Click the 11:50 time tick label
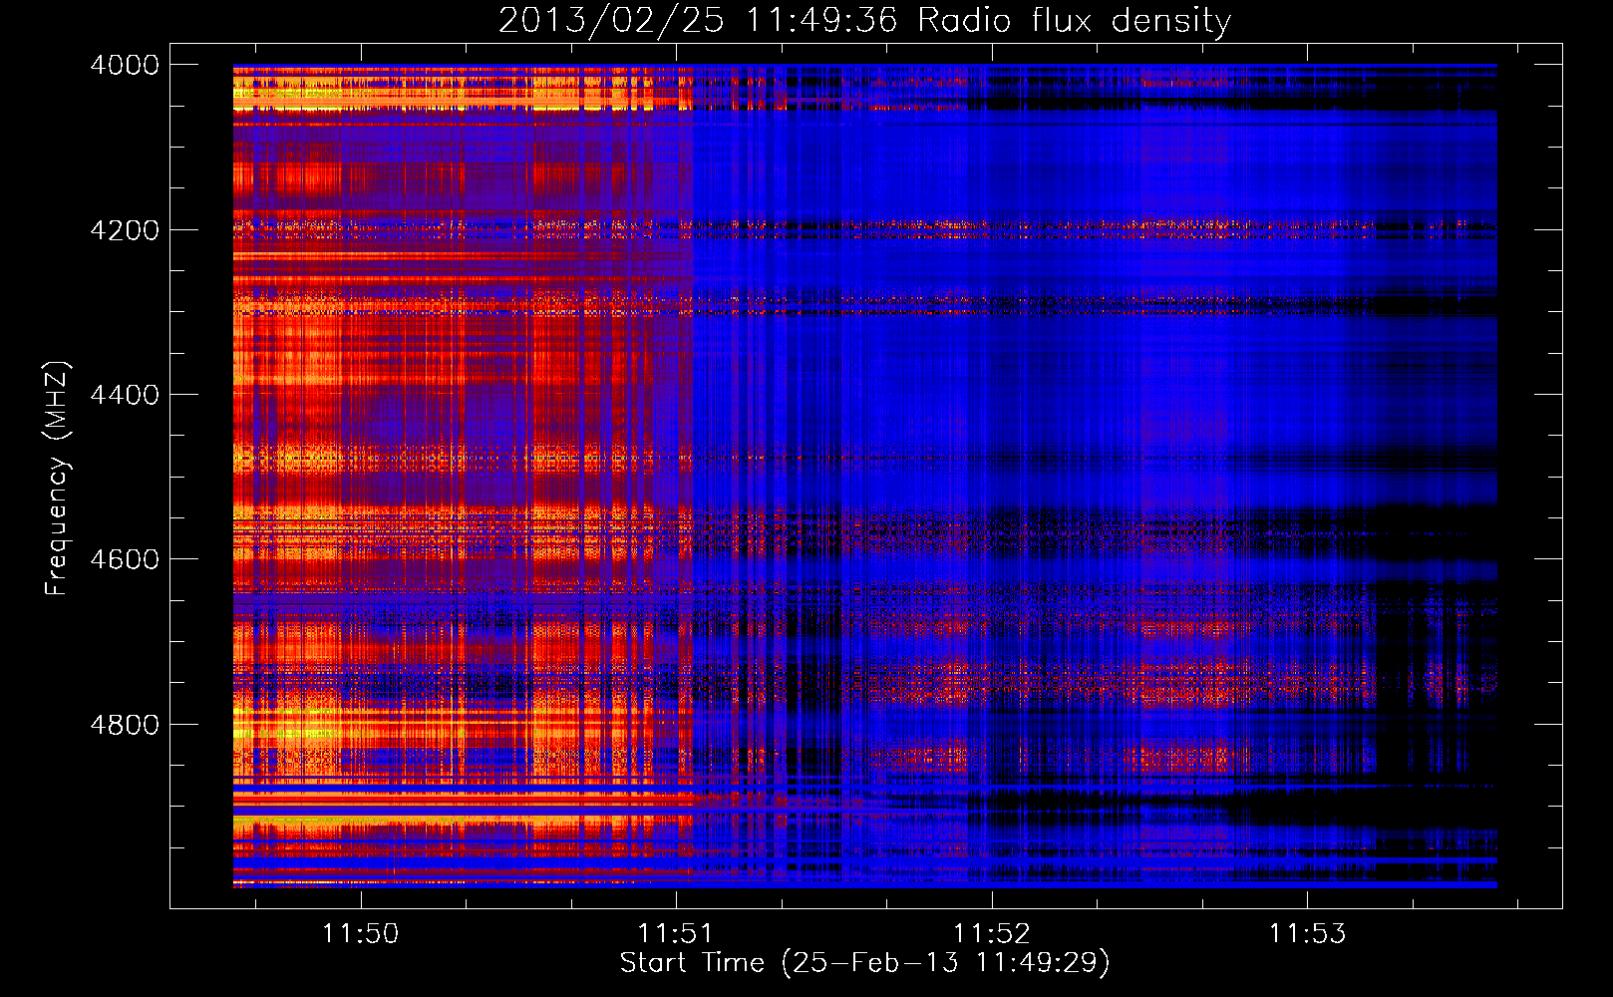The height and width of the screenshot is (997, 1613). 360,933
